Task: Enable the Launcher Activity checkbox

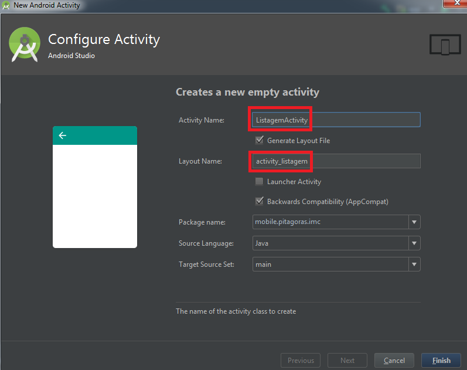Action: pyautogui.click(x=259, y=182)
